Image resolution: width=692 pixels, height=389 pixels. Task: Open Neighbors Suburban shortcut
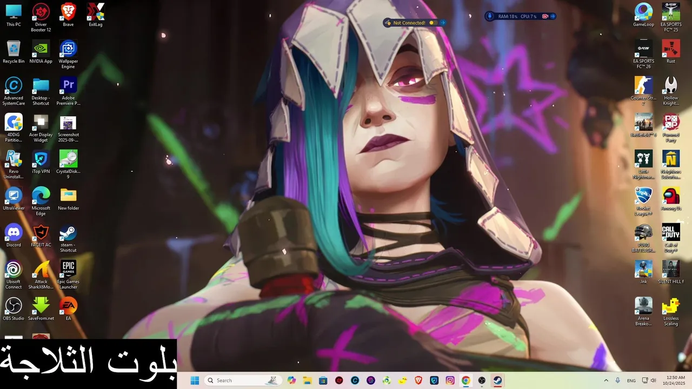(x=671, y=165)
